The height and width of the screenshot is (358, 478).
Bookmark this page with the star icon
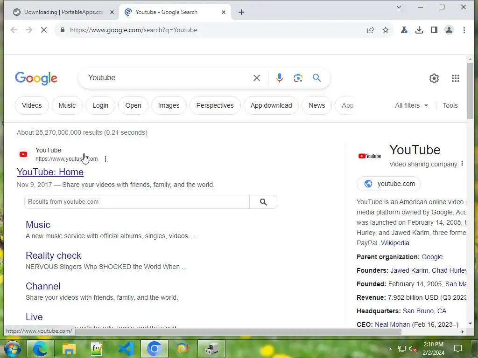386,30
